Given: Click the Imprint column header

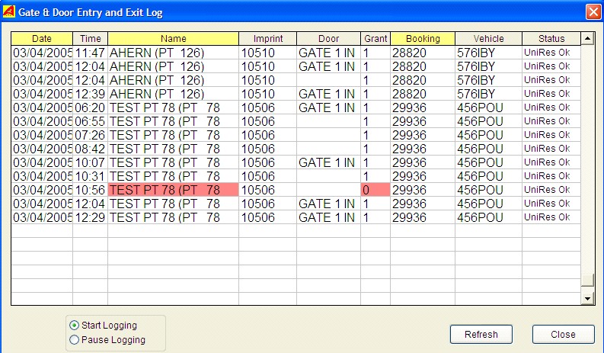Looking at the screenshot, I should (267, 39).
